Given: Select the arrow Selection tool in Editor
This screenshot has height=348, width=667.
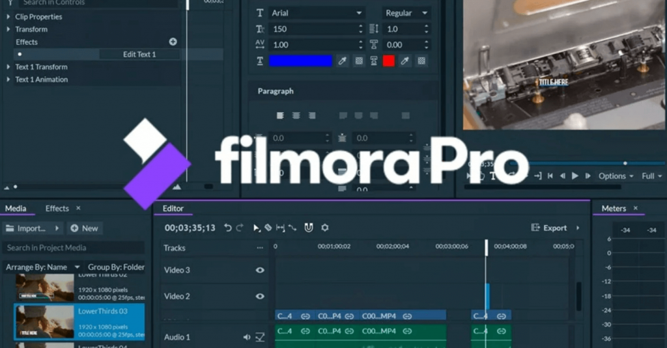Looking at the screenshot, I should (x=256, y=228).
